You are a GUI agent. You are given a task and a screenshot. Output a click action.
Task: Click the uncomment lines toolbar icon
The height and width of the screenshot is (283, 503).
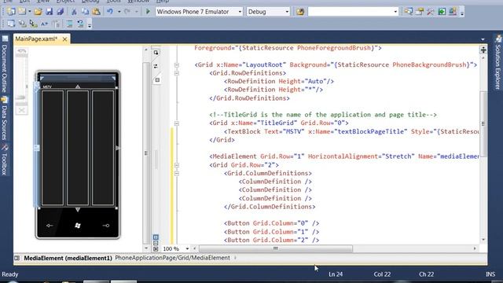(80, 24)
